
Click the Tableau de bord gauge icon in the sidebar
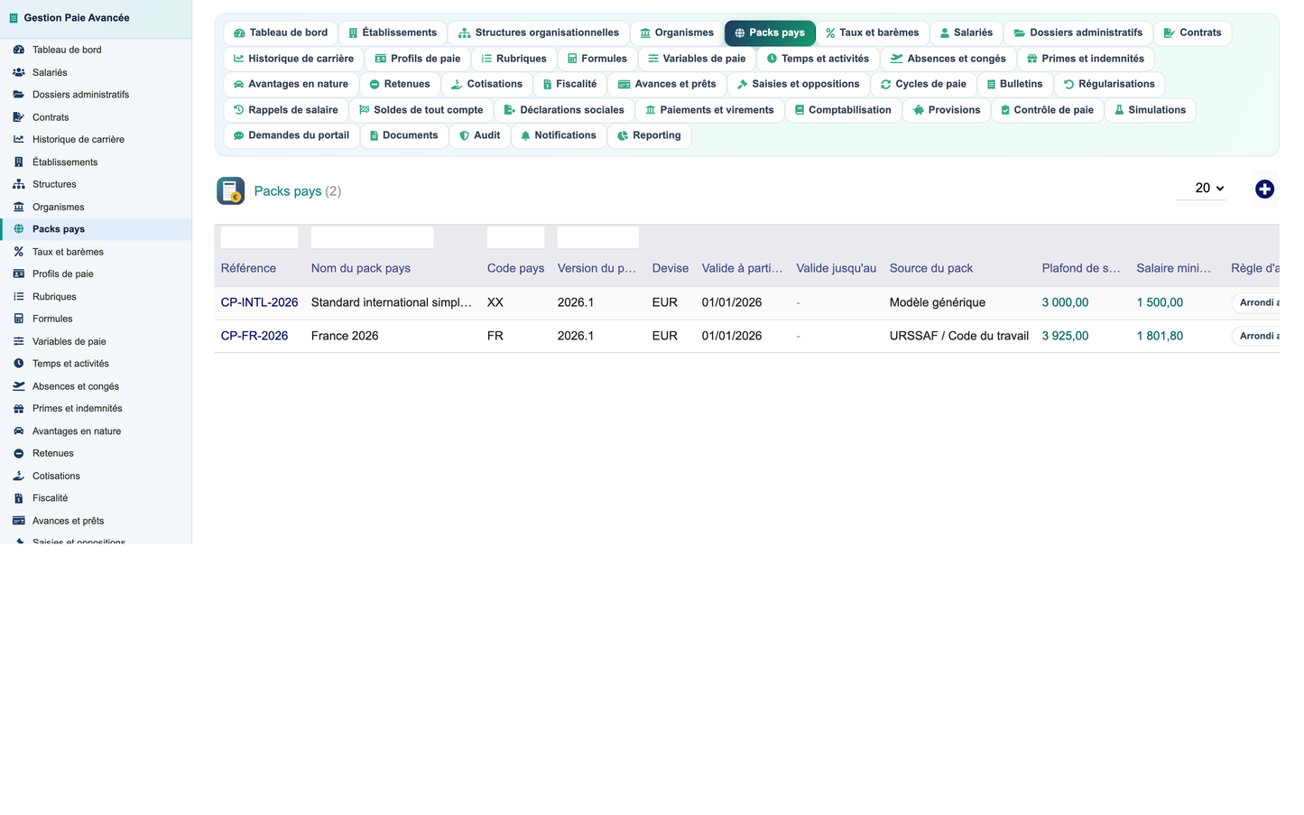coord(18,50)
